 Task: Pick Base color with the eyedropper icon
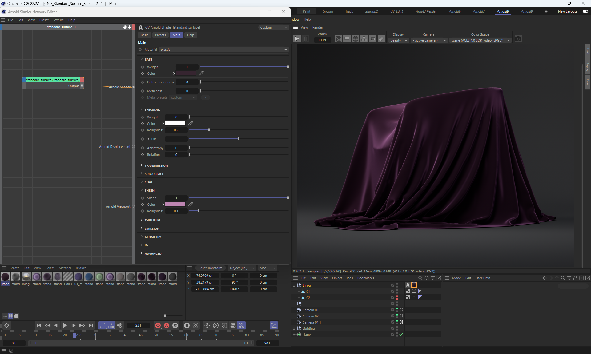[x=201, y=73]
